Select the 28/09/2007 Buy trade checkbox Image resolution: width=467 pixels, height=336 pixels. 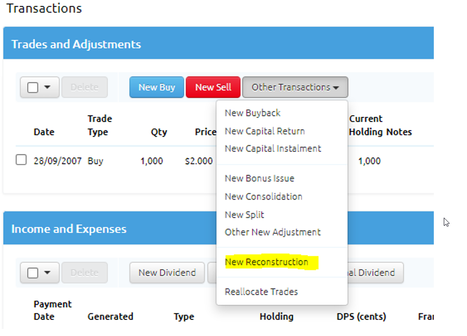coord(21,160)
